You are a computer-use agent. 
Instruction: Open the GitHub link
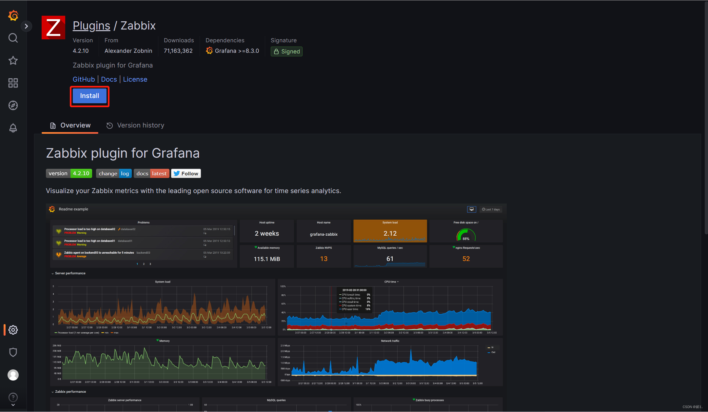tap(84, 79)
